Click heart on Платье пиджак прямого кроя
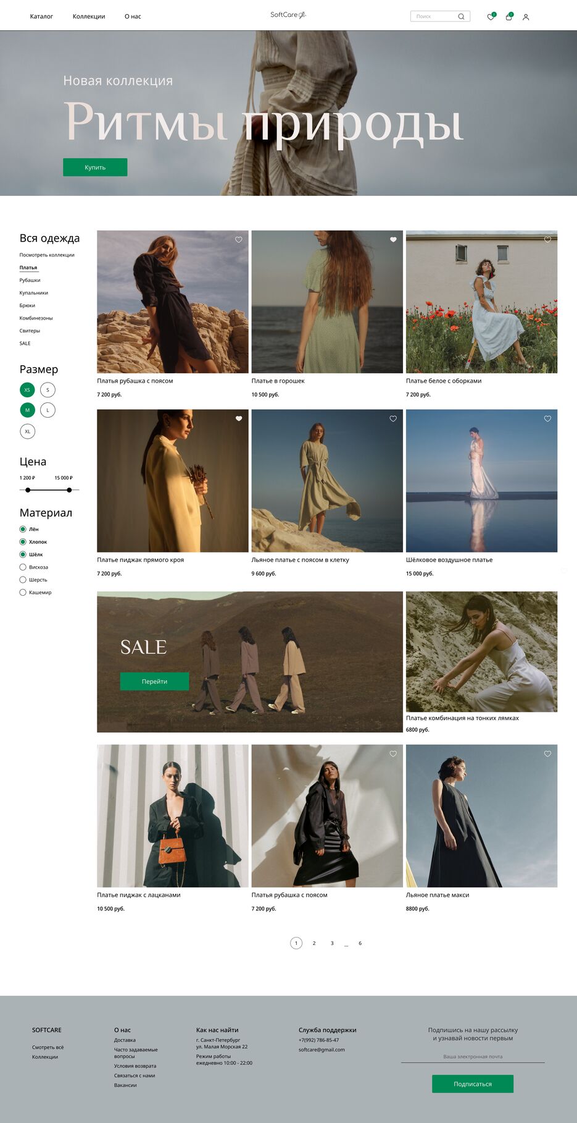 239,419
